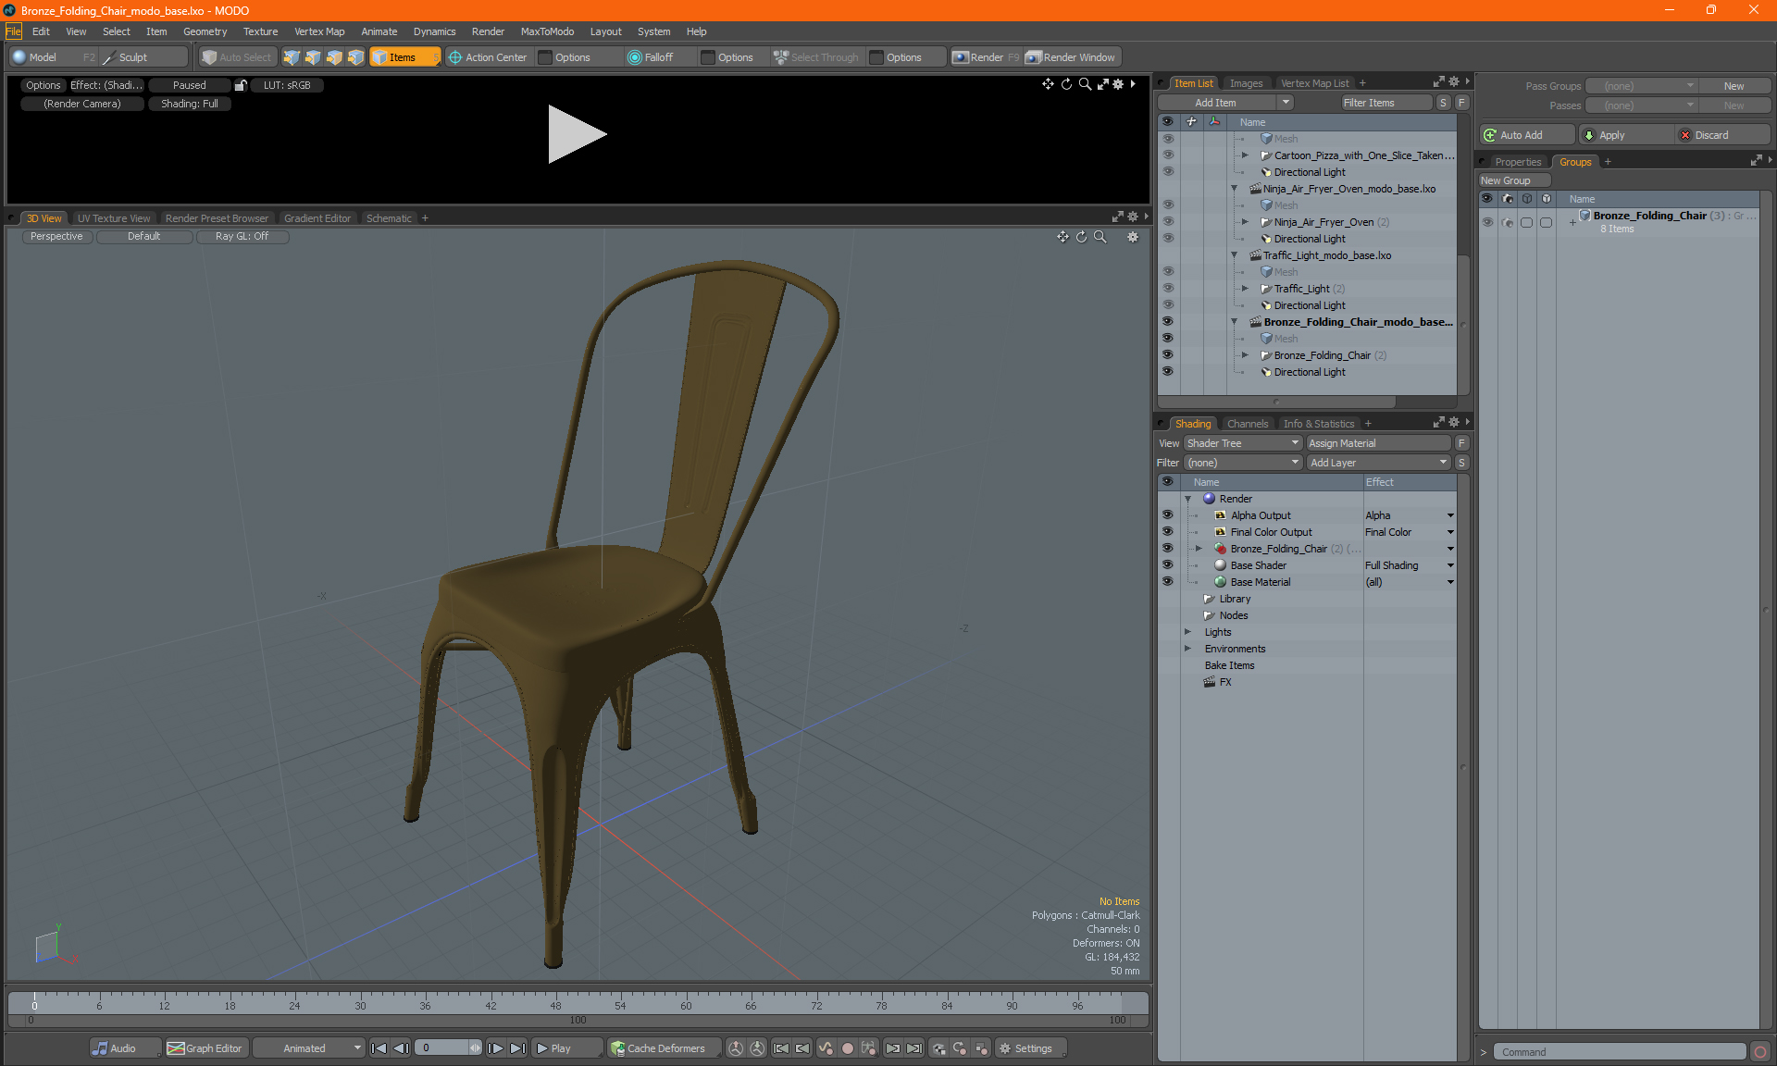Screen dimensions: 1777x1066
Task: Switch to Properties tab
Action: (x=1518, y=162)
